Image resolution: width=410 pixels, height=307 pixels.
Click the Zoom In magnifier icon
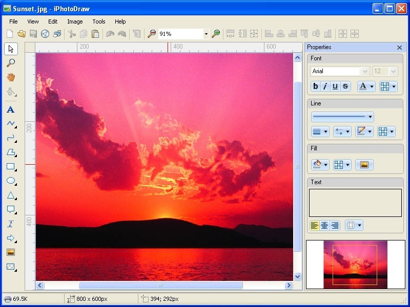click(216, 33)
